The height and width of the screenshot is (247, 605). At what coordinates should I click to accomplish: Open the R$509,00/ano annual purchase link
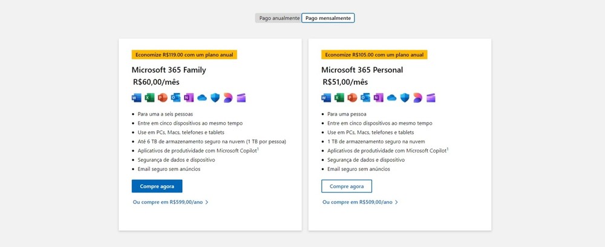(x=358, y=202)
